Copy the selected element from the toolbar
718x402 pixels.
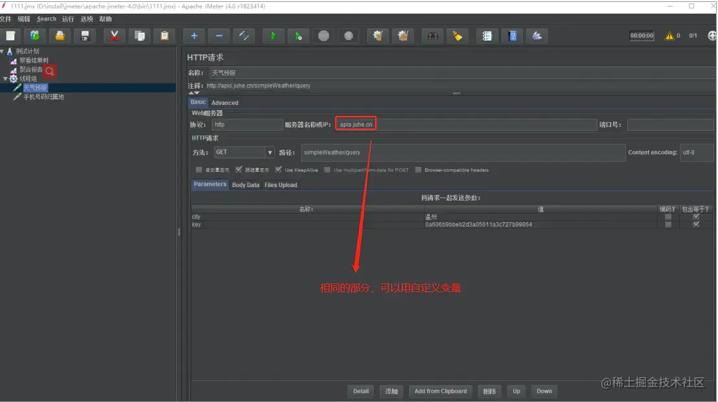140,36
